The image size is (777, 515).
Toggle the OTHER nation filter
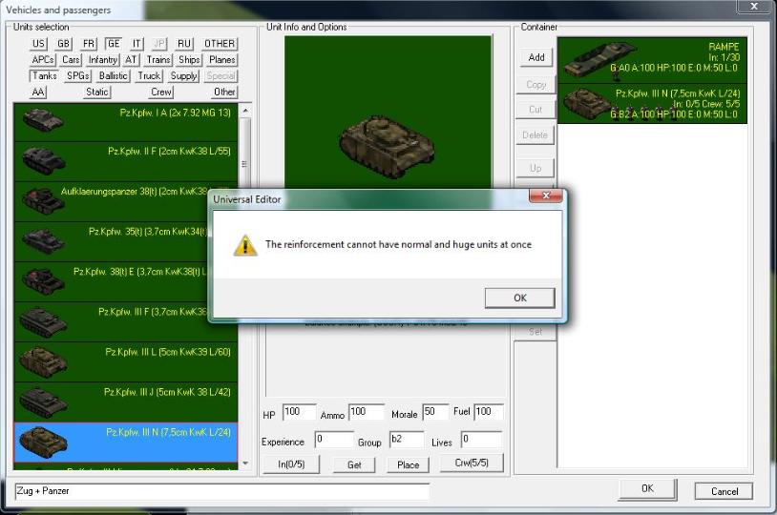(x=220, y=44)
